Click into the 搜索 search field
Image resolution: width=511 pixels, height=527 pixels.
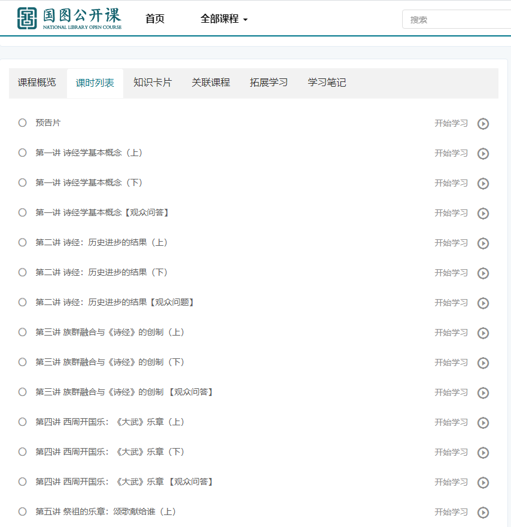tap(457, 20)
